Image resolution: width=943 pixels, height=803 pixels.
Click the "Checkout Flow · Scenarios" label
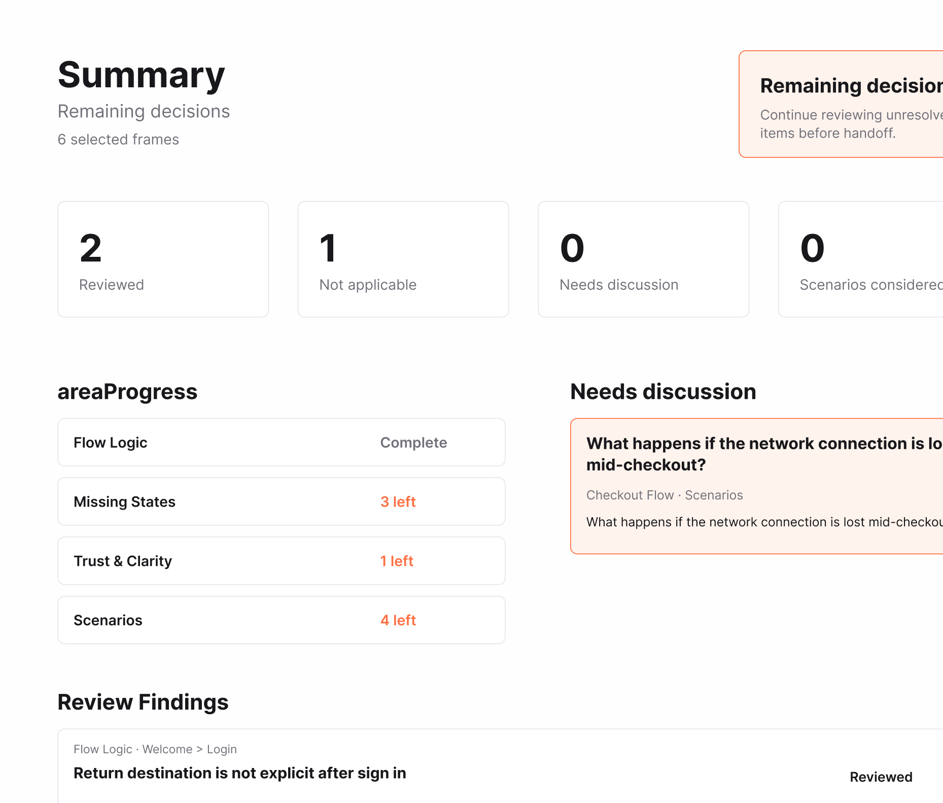pyautogui.click(x=665, y=495)
